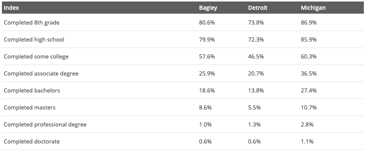Screen dimensions: 365x151
Task: Click Michigan's 36.5% associate degree value
Action: 309,74
